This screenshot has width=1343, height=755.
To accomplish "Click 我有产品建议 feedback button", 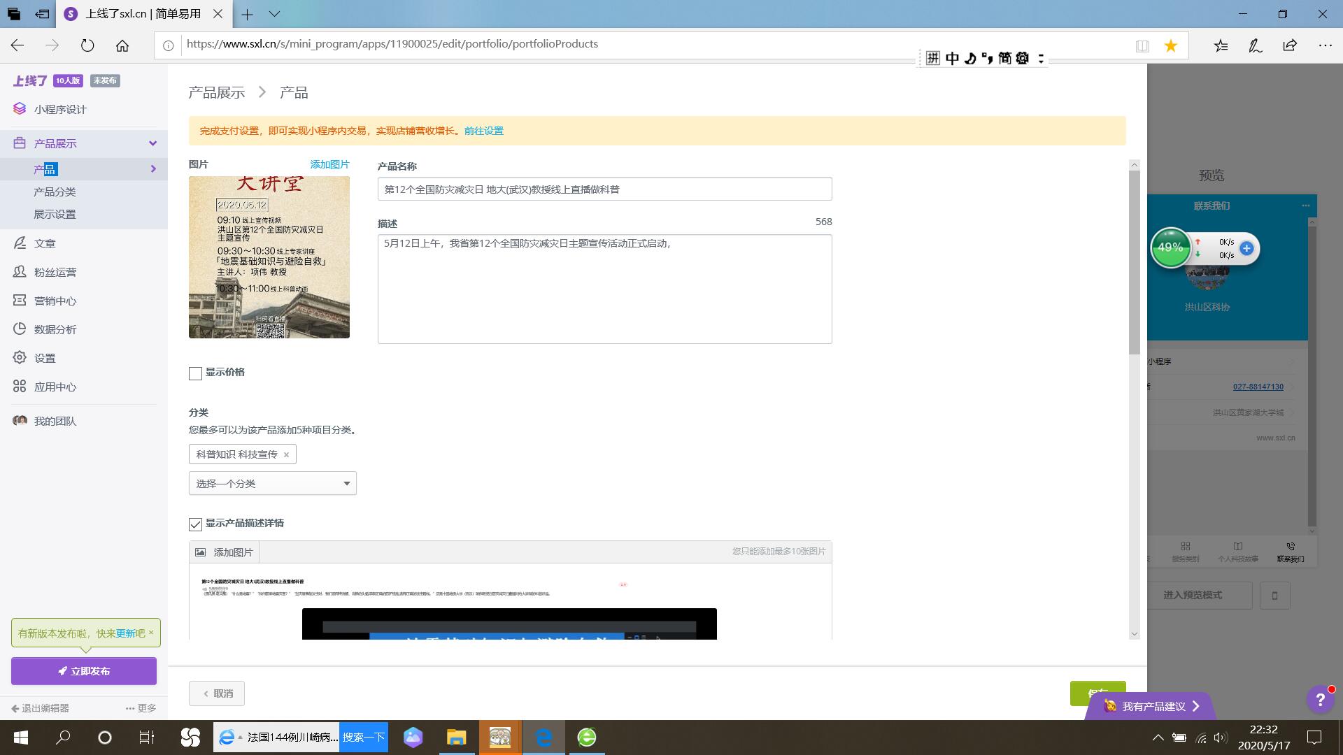I will click(1151, 706).
